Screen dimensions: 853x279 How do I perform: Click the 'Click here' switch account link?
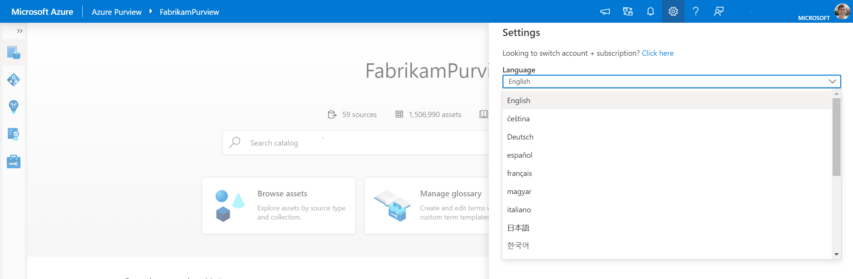pyautogui.click(x=657, y=53)
